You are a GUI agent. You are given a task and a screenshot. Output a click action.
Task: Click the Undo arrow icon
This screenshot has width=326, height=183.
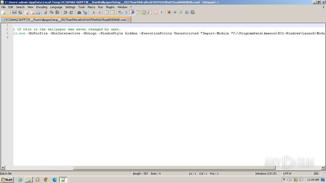(65, 12)
